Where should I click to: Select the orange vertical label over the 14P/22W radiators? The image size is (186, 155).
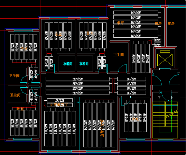point(102,128)
